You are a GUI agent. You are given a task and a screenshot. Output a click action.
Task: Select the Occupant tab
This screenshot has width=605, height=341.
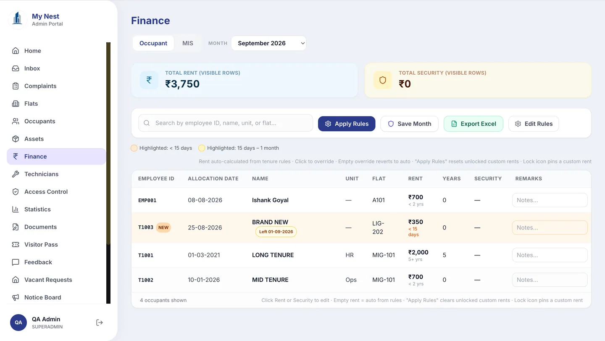(x=153, y=43)
